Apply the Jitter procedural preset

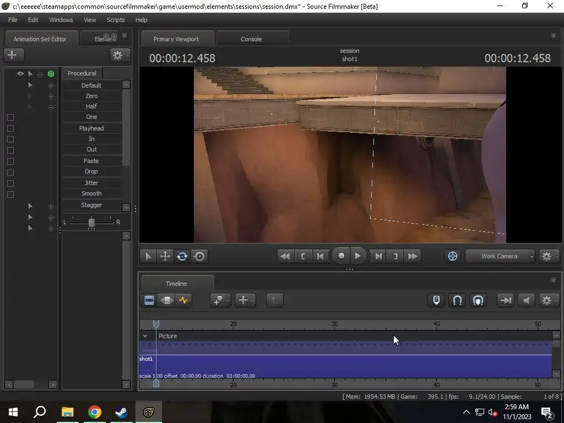(x=91, y=183)
